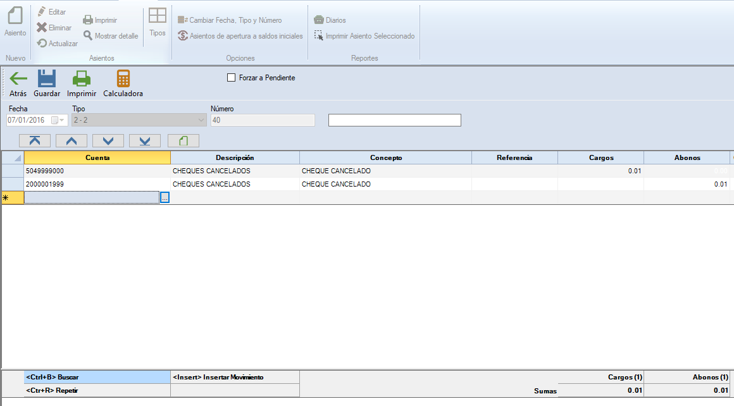Screen dimensions: 734x406
Task: Click Ctrl+B Buscar shortcut button
Action: tap(97, 377)
